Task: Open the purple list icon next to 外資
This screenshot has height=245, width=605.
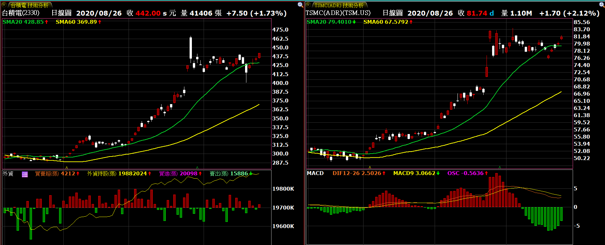Action: (25, 174)
